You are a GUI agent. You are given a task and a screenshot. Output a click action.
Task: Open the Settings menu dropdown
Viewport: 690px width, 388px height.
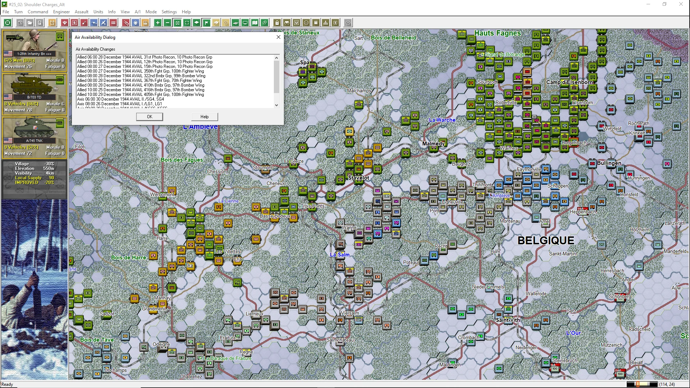169,12
